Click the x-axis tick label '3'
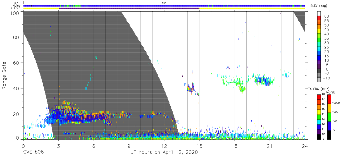 coord(58,145)
